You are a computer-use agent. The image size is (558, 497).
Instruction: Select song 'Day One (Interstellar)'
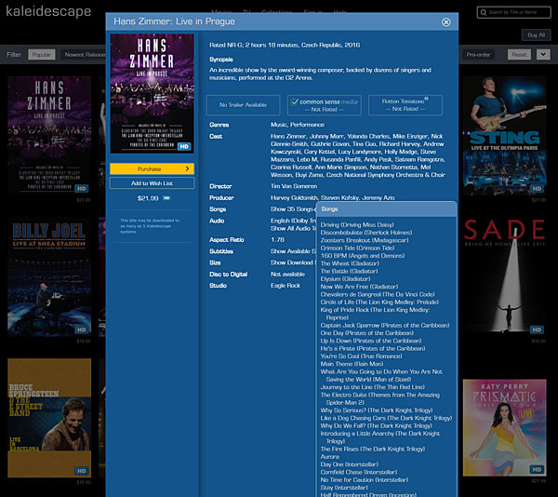point(349,464)
